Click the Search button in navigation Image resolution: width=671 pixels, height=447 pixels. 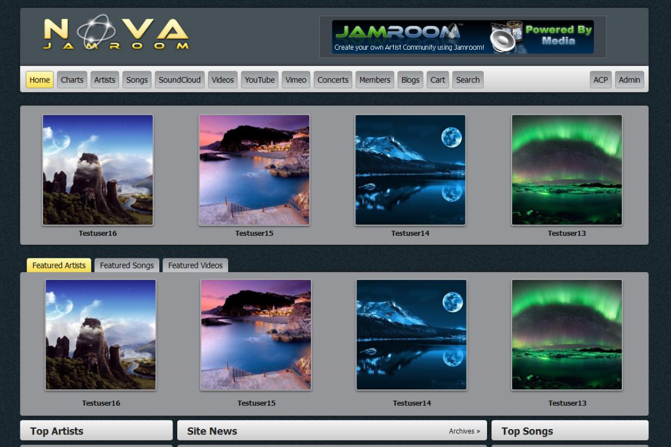pyautogui.click(x=468, y=80)
